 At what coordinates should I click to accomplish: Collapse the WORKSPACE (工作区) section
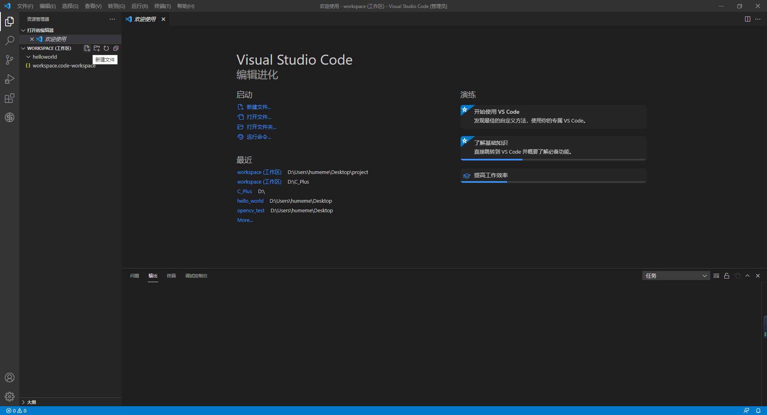(x=50, y=48)
